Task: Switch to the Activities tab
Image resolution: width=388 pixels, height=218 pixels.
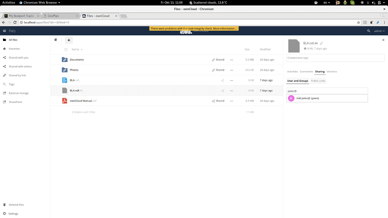Action: 292,72
